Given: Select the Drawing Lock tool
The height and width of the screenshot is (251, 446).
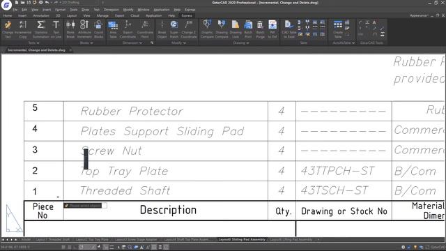Looking at the screenshot, I should point(236,29).
